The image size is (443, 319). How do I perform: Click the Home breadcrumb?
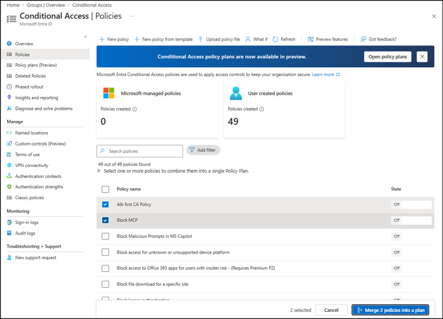(13, 5)
